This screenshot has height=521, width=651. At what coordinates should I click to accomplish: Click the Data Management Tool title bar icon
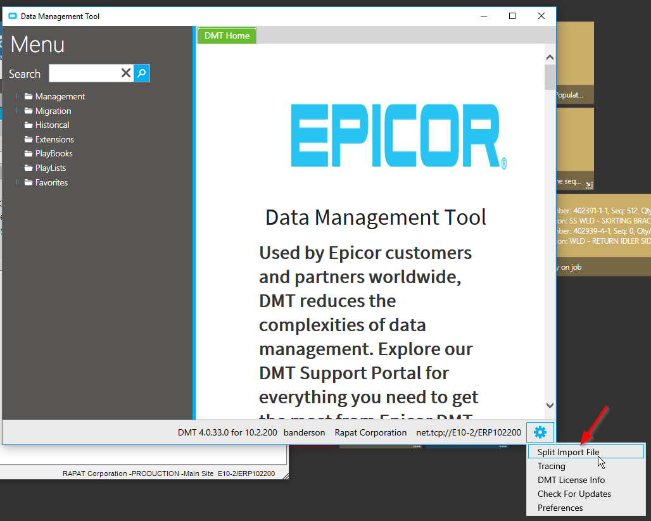pyautogui.click(x=13, y=16)
